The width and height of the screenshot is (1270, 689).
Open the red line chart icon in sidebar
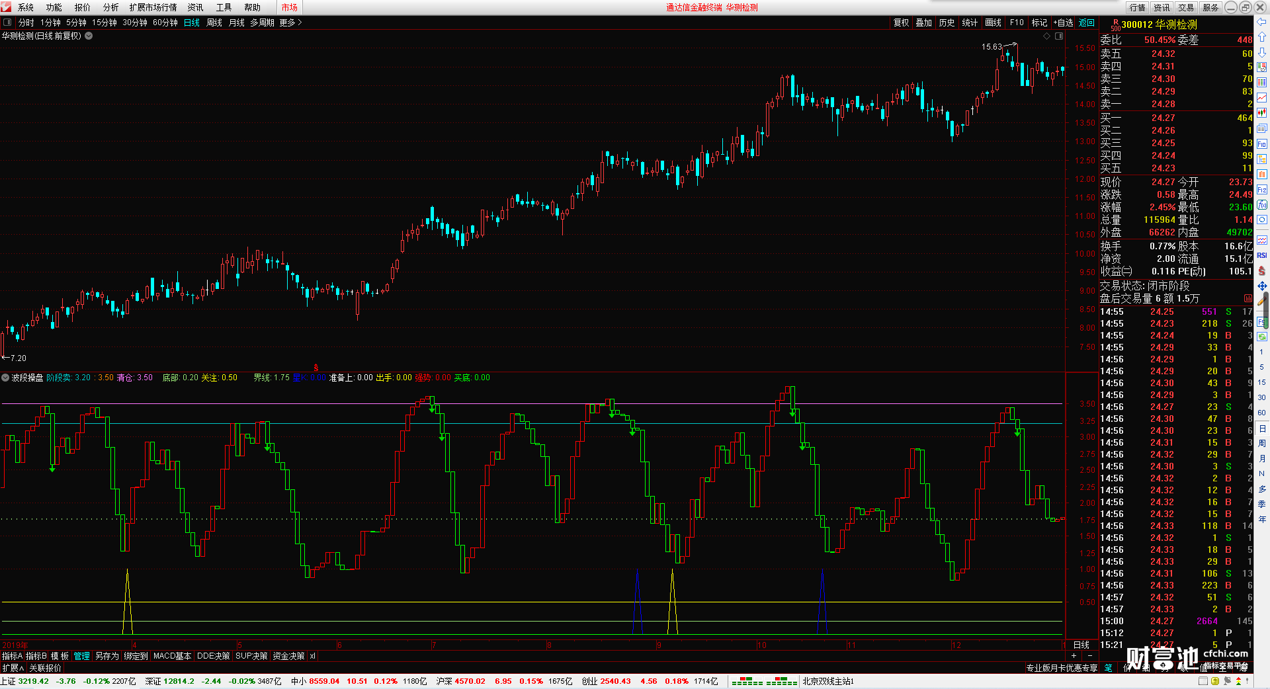tap(1262, 98)
